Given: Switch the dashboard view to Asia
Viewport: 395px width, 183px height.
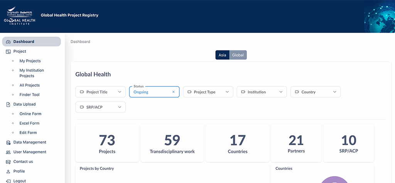Looking at the screenshot, I should (222, 55).
